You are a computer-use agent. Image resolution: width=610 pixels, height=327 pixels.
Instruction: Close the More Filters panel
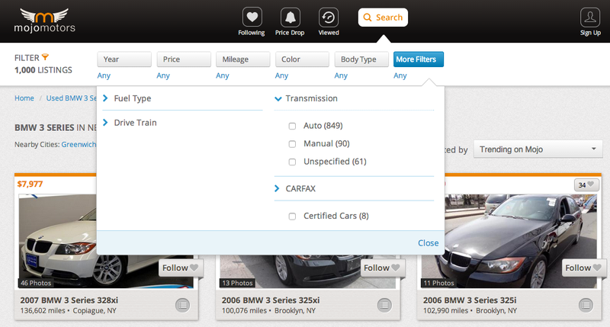pos(428,243)
